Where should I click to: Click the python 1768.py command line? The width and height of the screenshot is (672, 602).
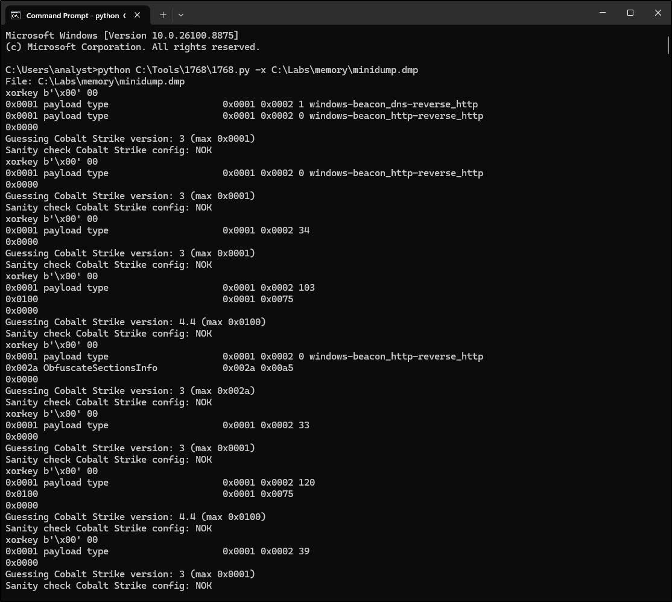[x=212, y=70]
